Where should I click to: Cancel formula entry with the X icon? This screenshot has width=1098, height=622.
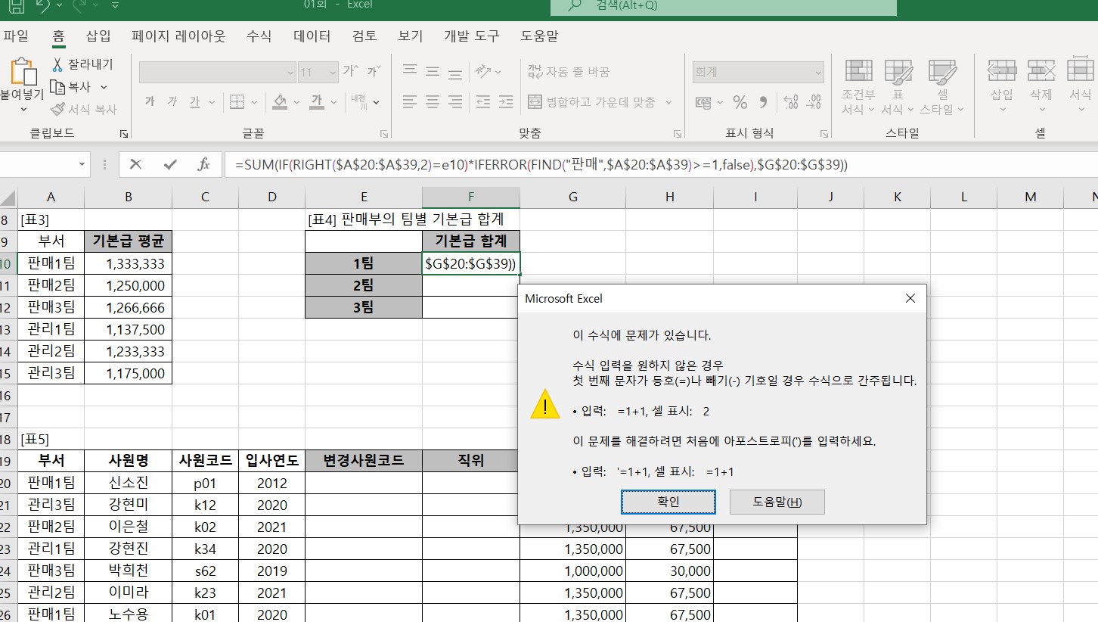click(136, 164)
